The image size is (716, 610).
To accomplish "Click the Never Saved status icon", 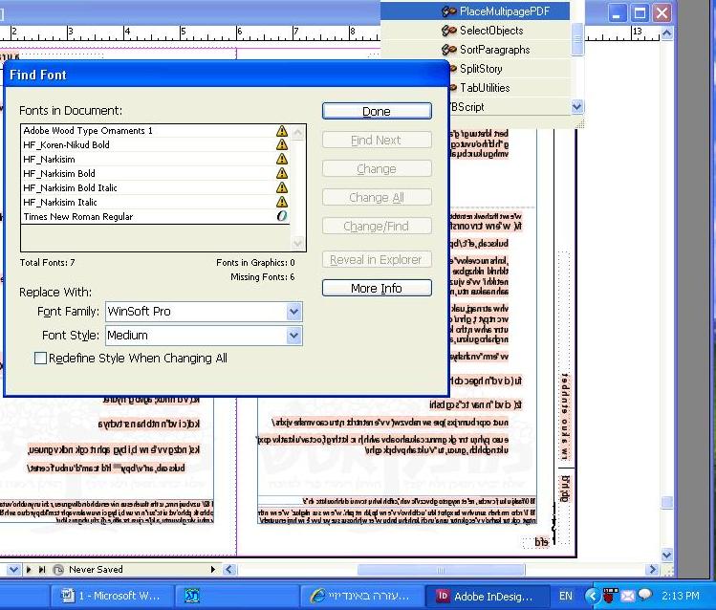I will point(58,569).
